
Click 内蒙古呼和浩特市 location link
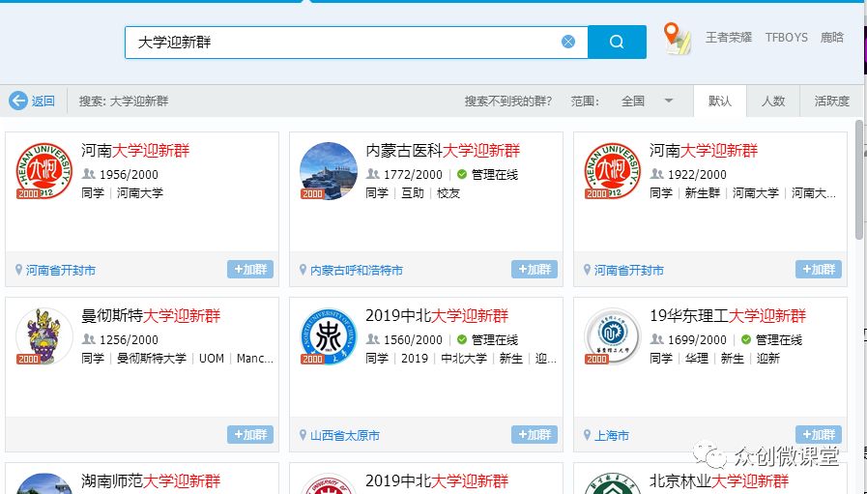pyautogui.click(x=357, y=270)
